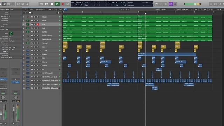Viewport: 224px width, 126px height.
Task: Toggle the Vertical Auto Zoom icon
Action: 201,9
